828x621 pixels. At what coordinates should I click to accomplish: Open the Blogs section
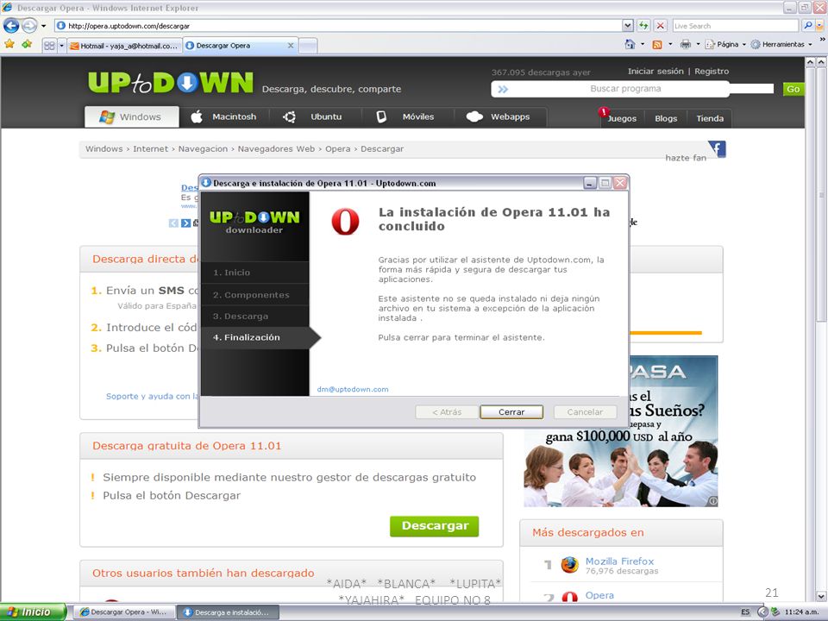[666, 118]
